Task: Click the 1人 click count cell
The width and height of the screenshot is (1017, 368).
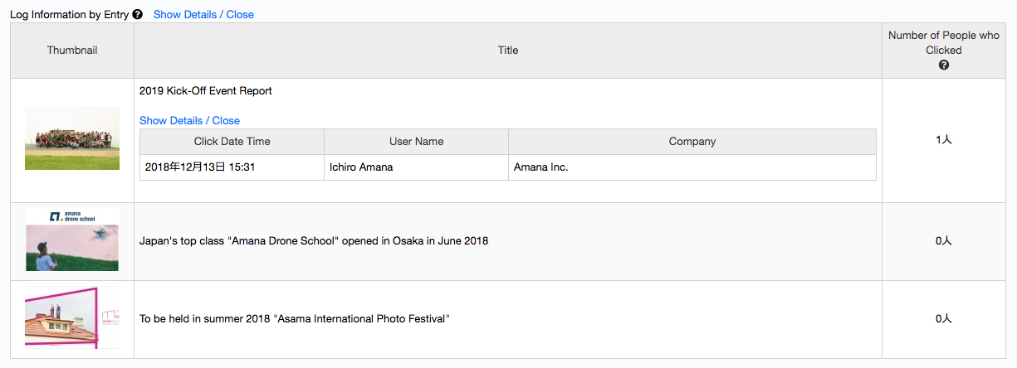Action: coord(944,140)
